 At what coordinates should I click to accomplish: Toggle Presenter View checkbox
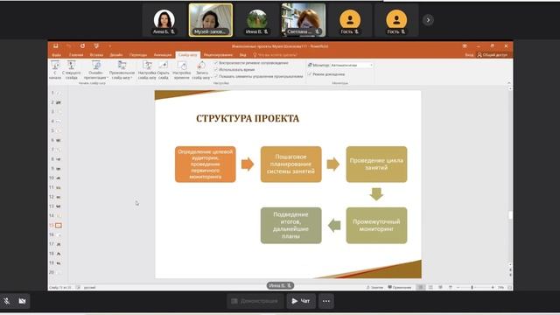point(310,74)
